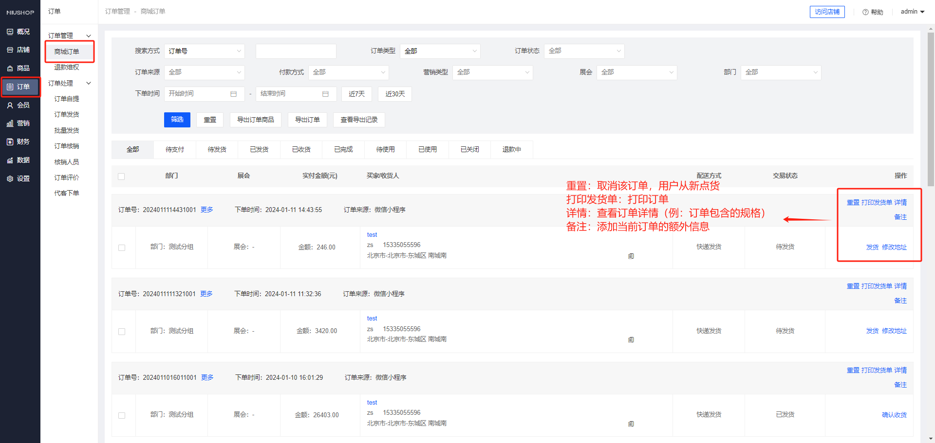Select the 退款中 tab
Image resolution: width=935 pixels, height=443 pixels.
[511, 150]
